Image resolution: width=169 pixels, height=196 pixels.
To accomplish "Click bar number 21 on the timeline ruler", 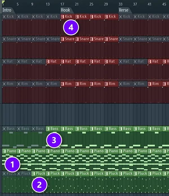I will point(77,4).
